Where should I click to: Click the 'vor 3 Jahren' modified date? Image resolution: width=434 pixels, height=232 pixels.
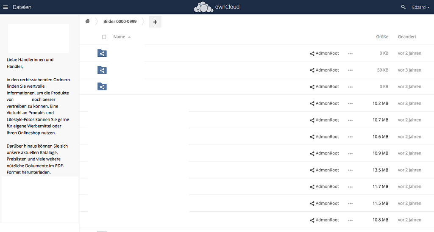pyautogui.click(x=409, y=70)
